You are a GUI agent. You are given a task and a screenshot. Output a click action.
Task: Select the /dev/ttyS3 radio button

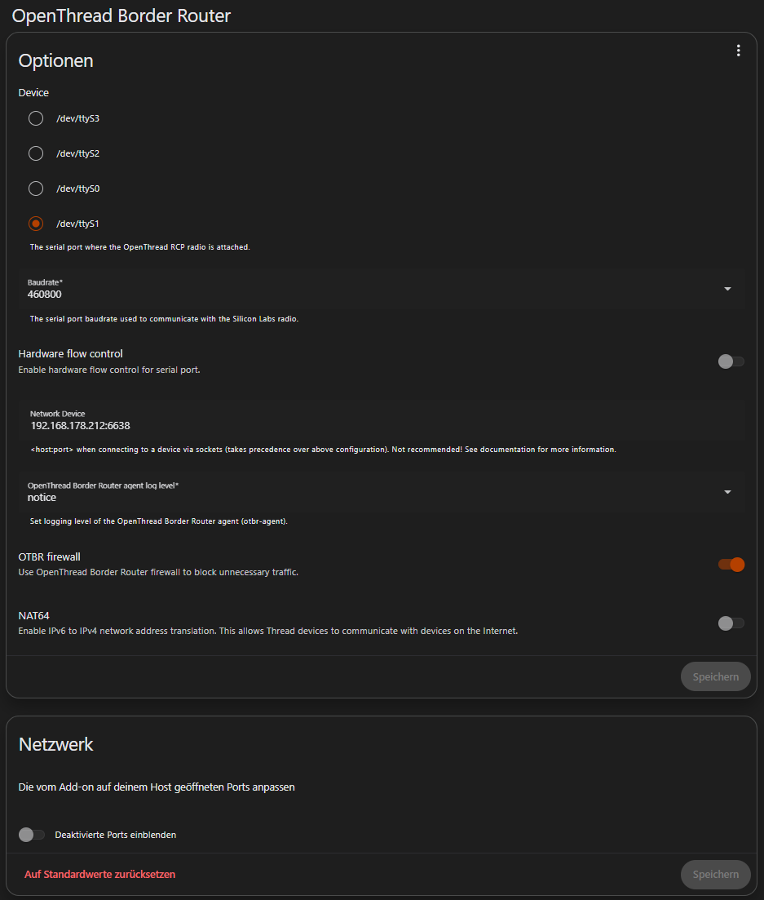pos(36,118)
